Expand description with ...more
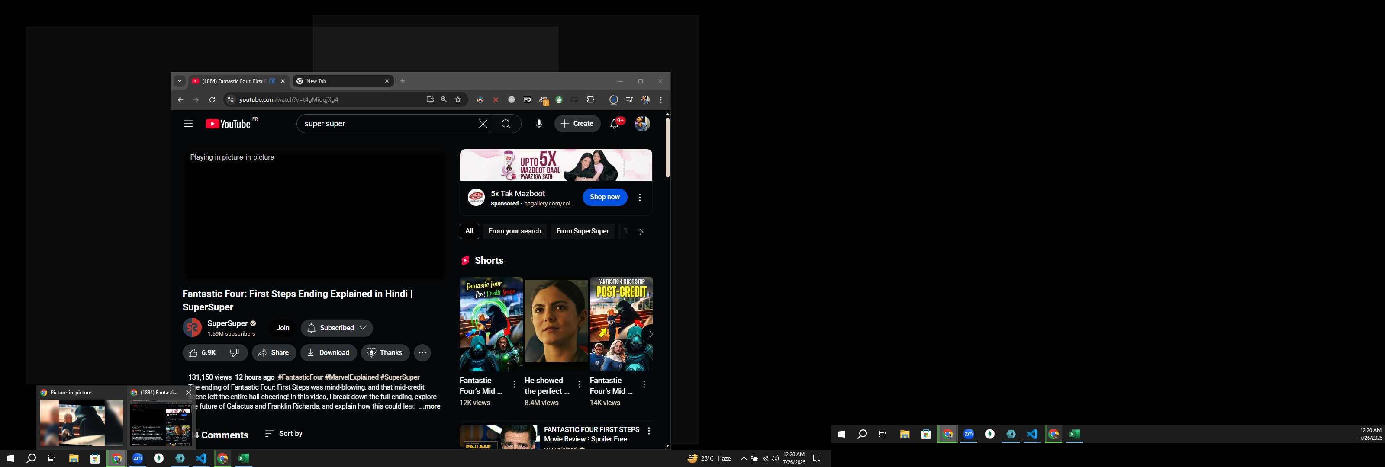The height and width of the screenshot is (467, 1385). (430, 406)
